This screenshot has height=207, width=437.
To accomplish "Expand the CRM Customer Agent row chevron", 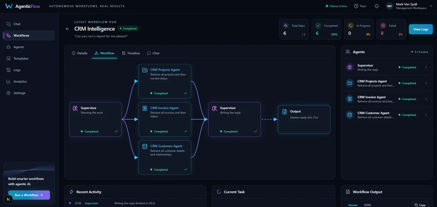I will pos(426,115).
